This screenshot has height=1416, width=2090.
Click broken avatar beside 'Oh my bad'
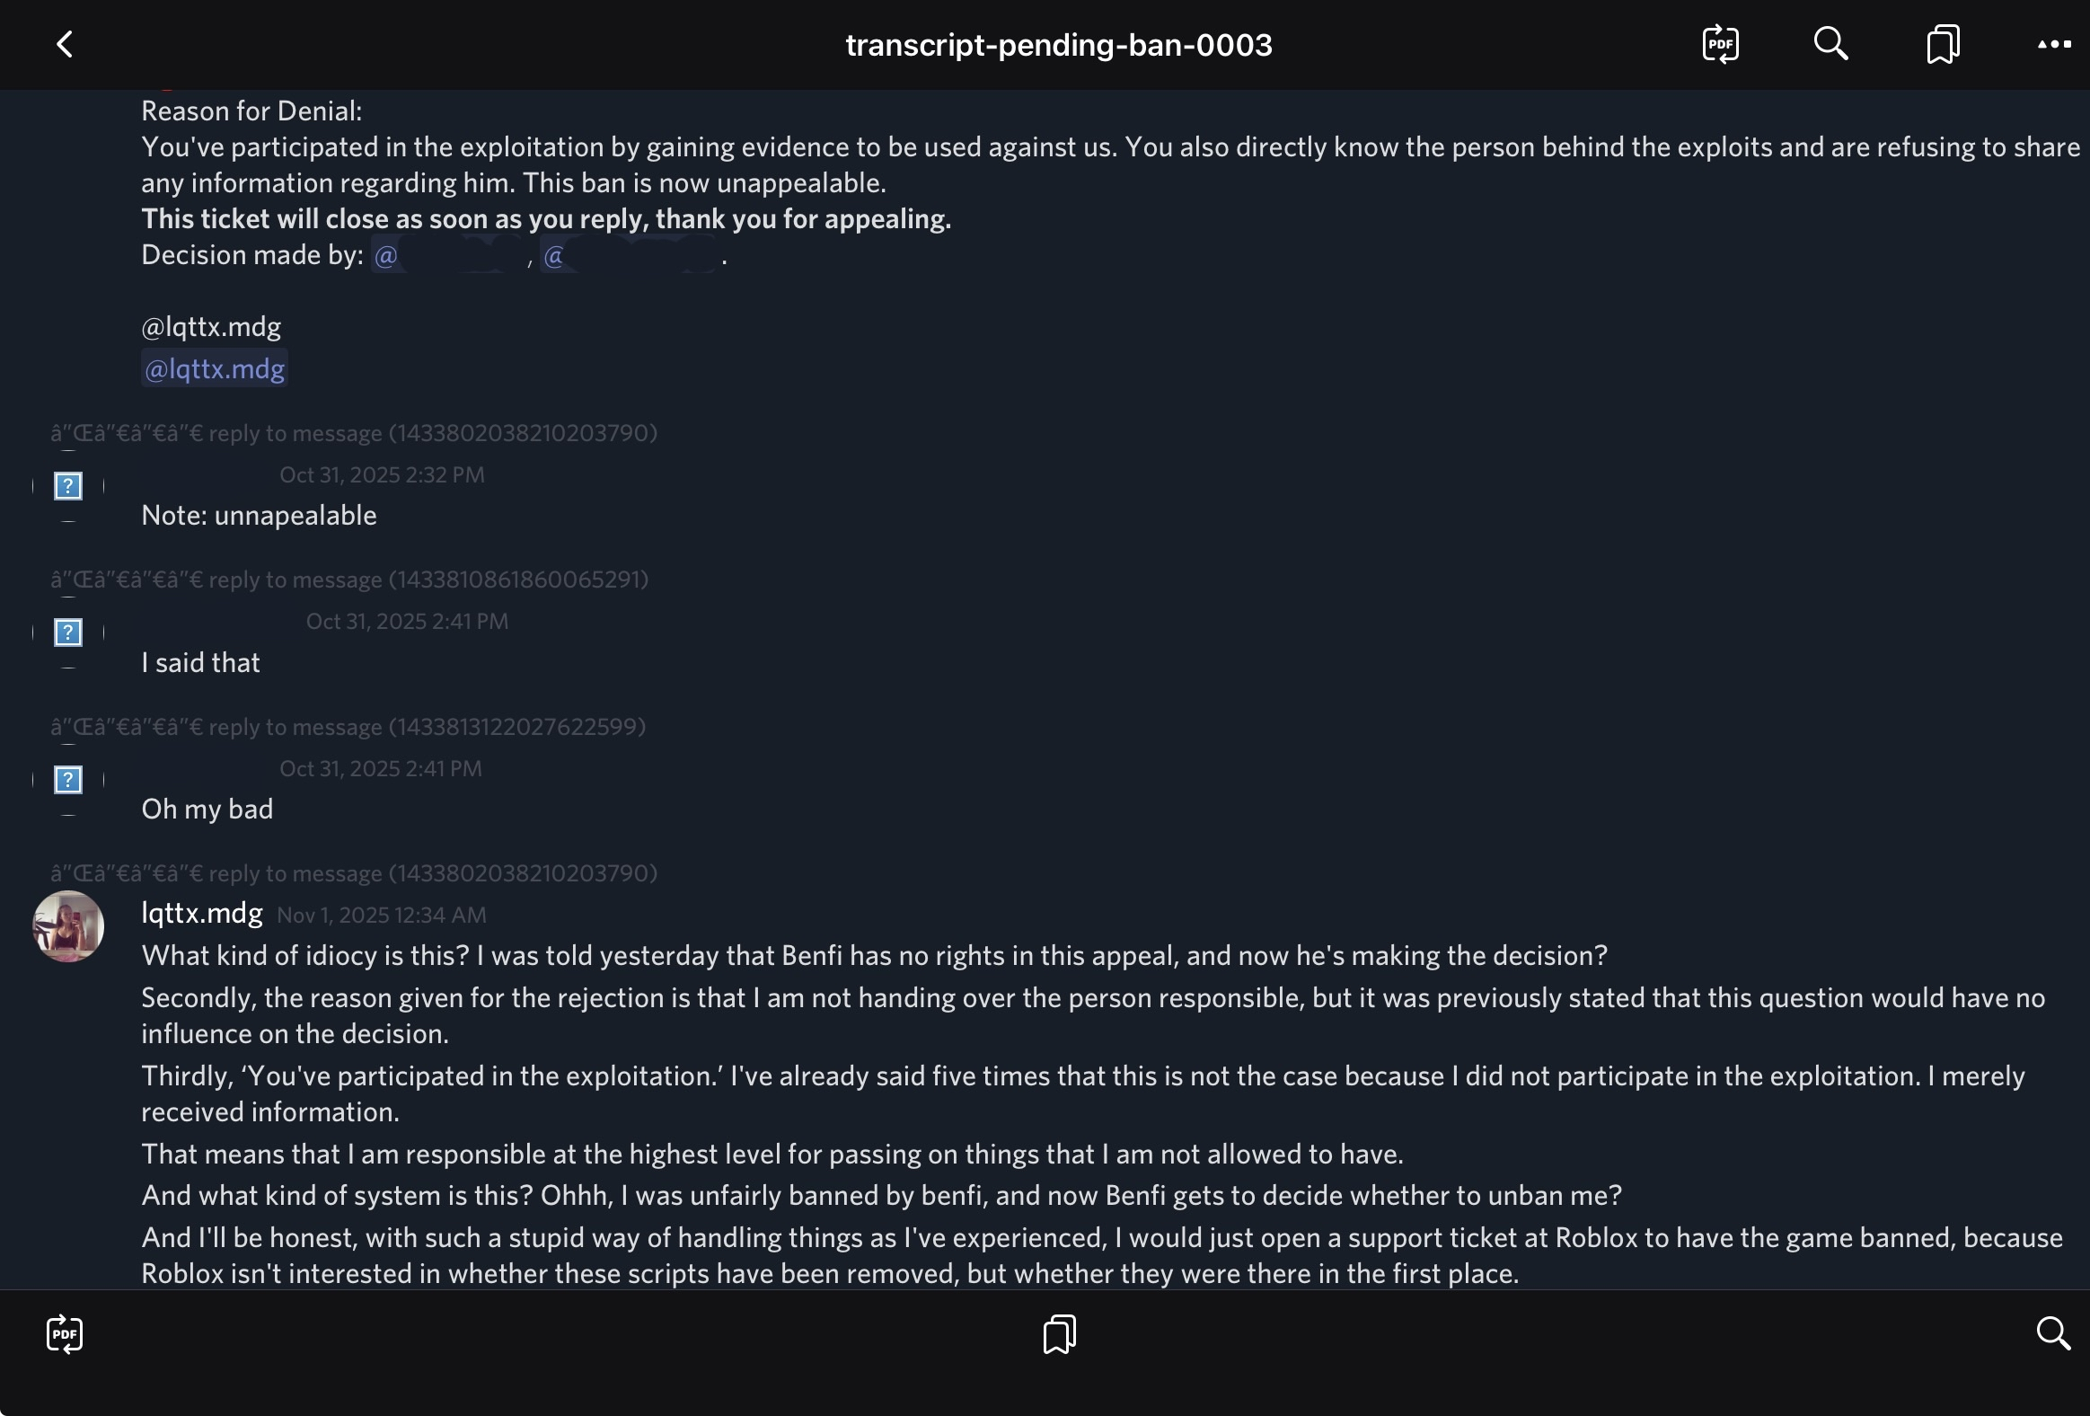pyautogui.click(x=68, y=779)
